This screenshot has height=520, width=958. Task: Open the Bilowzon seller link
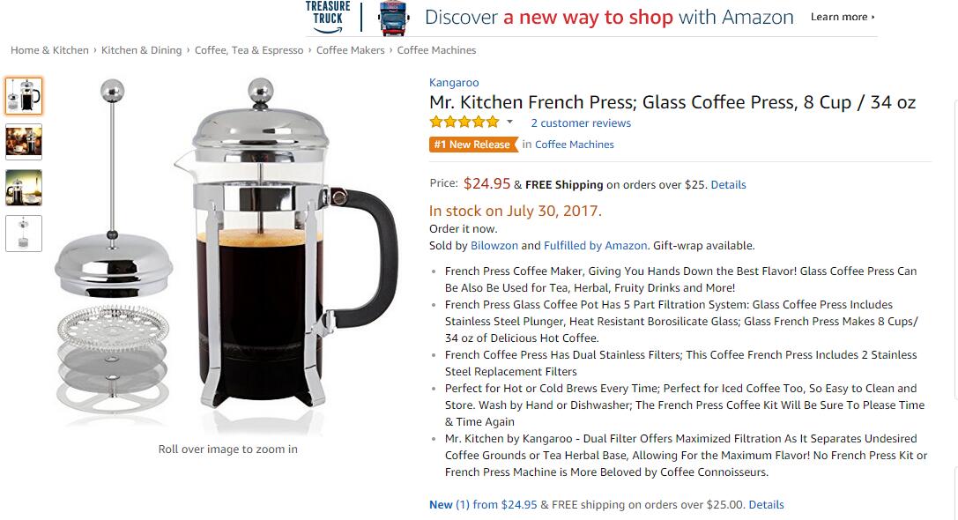(x=494, y=246)
